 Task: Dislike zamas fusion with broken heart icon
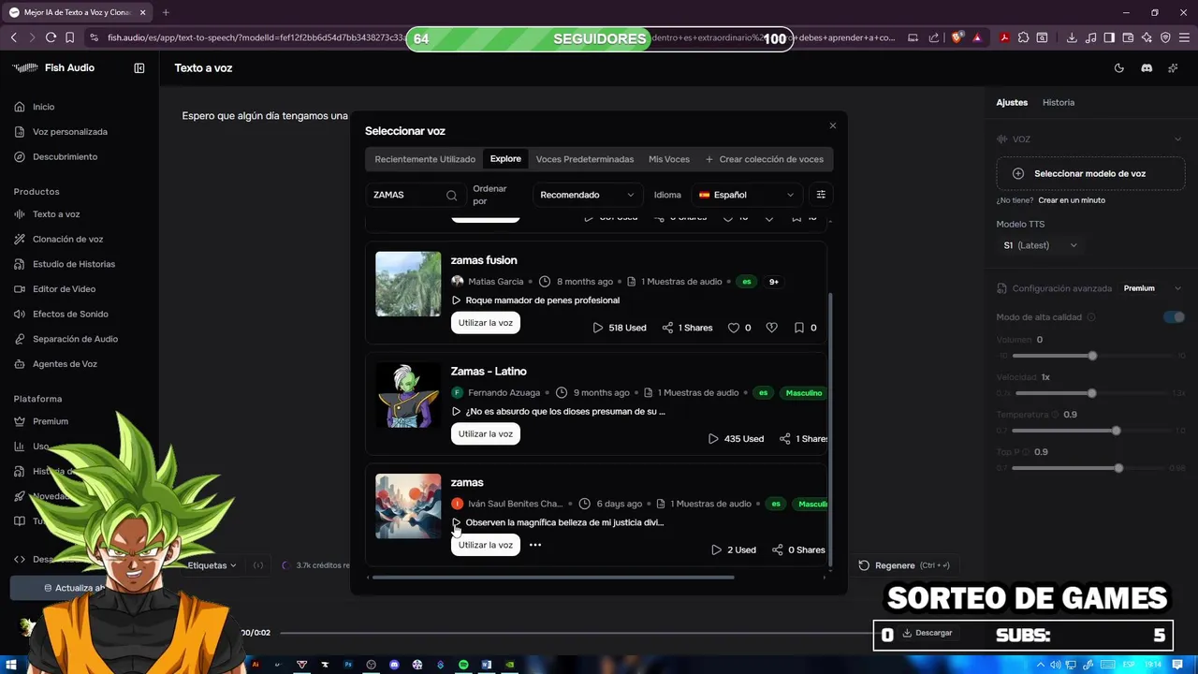click(771, 328)
